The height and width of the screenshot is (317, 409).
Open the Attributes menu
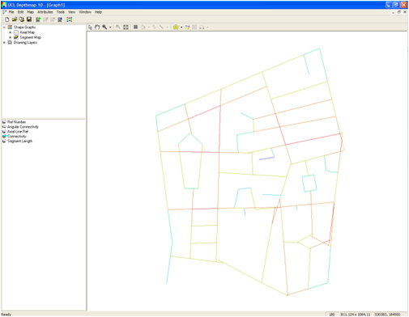45,12
